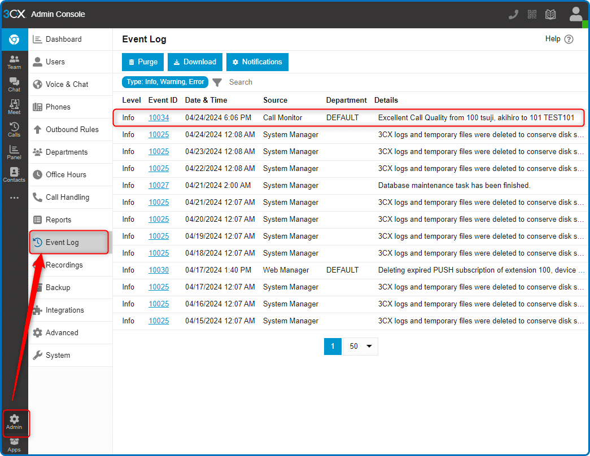590x456 pixels.
Task: Click the 'Web Manager' source cell
Action: (286, 270)
